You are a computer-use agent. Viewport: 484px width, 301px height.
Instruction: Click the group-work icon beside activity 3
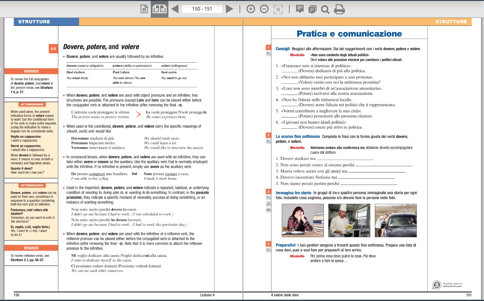268,210
